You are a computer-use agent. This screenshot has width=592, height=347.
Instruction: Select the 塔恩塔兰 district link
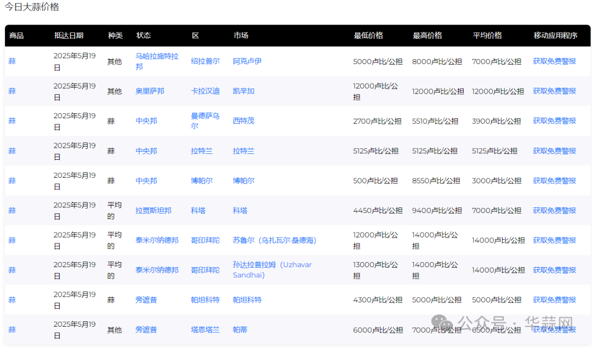[x=205, y=329]
